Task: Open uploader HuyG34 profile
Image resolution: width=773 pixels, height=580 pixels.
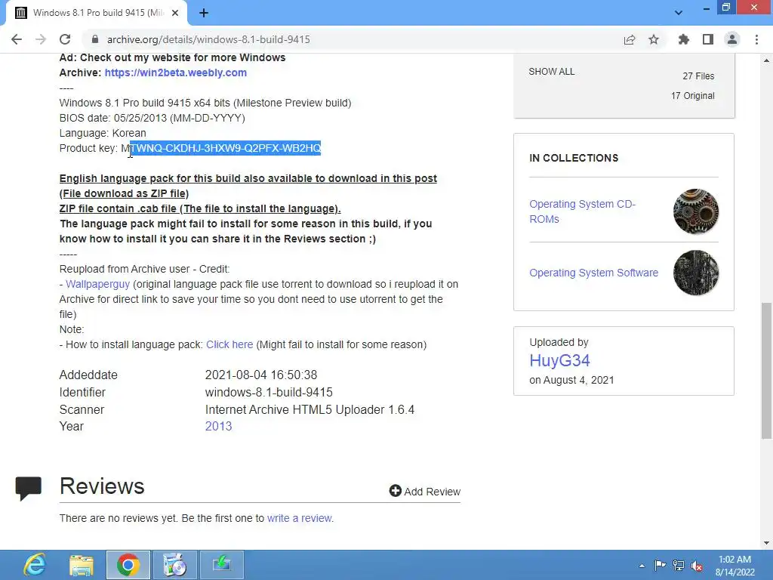Action: click(x=559, y=360)
